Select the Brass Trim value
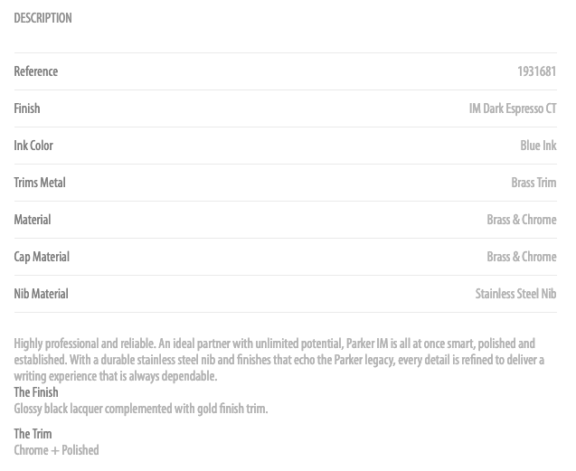The width and height of the screenshot is (576, 471). click(x=534, y=183)
